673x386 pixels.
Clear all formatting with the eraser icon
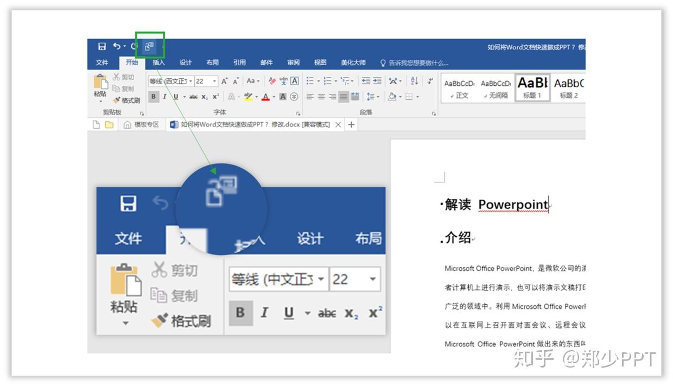pyautogui.click(x=272, y=81)
